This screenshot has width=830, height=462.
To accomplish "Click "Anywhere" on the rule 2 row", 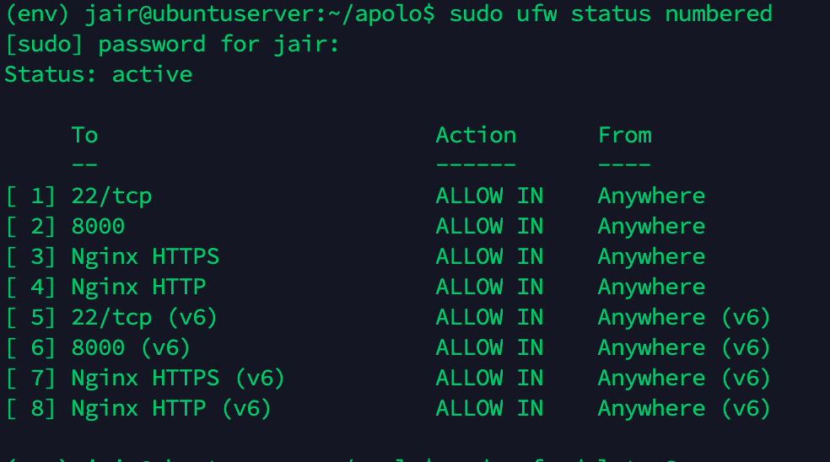I will click(651, 226).
